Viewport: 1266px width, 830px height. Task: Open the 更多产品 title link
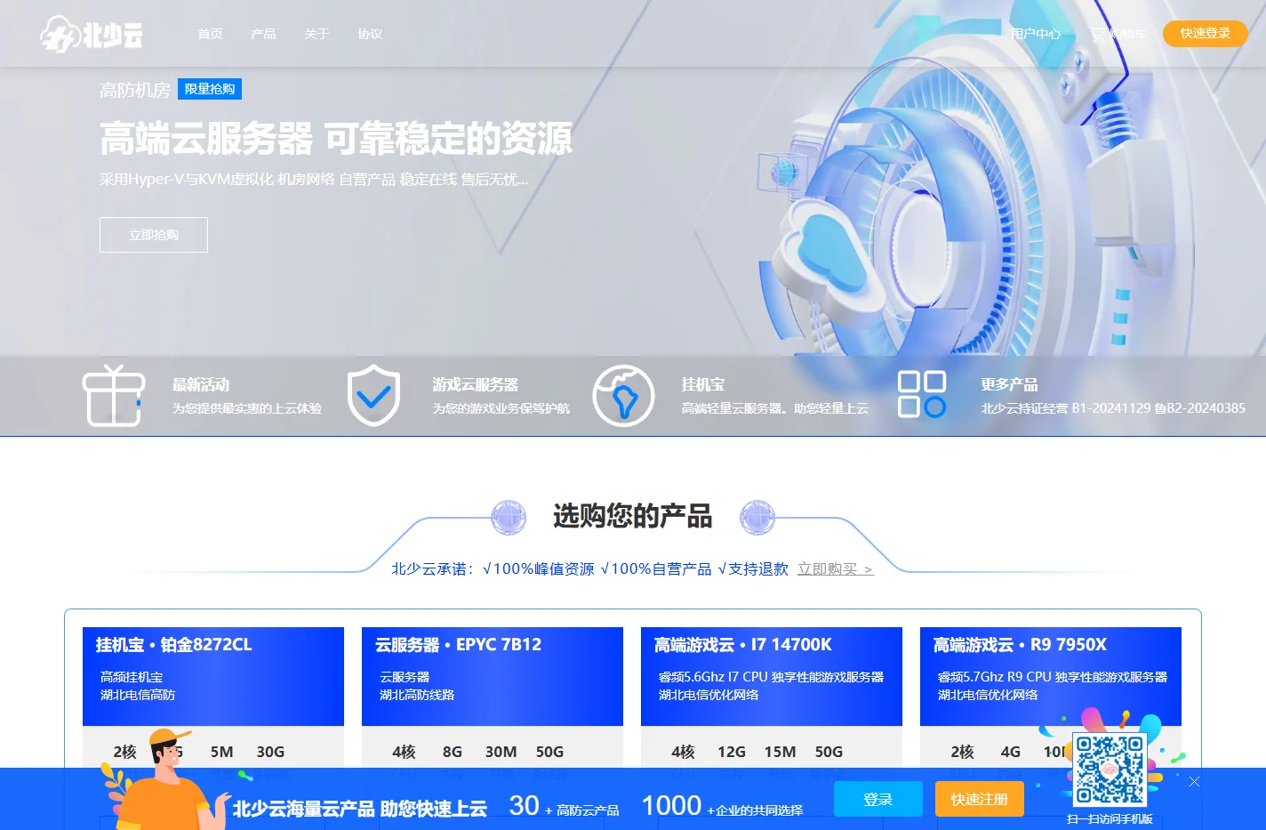(x=1009, y=384)
